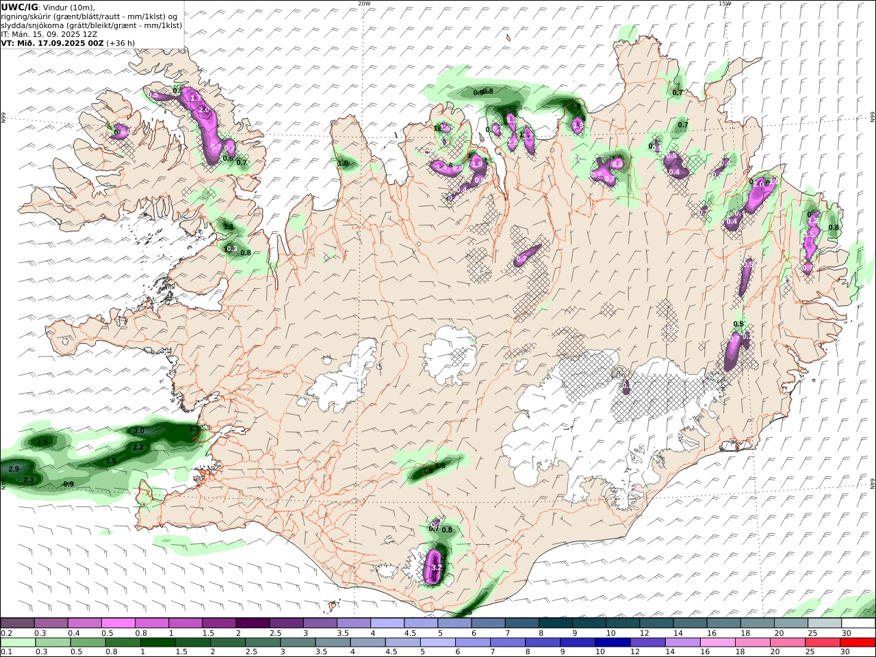Click the 'VT: Mið. 17.09.2025 00Z' valid time
Viewport: 876px width, 657px height.
click(x=52, y=42)
